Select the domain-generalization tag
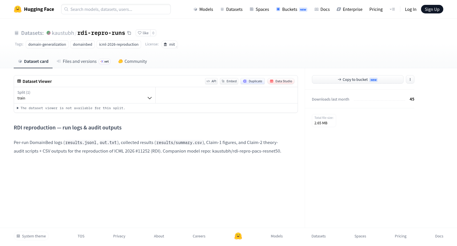Screen dimensions: 457x246 pos(47,44)
